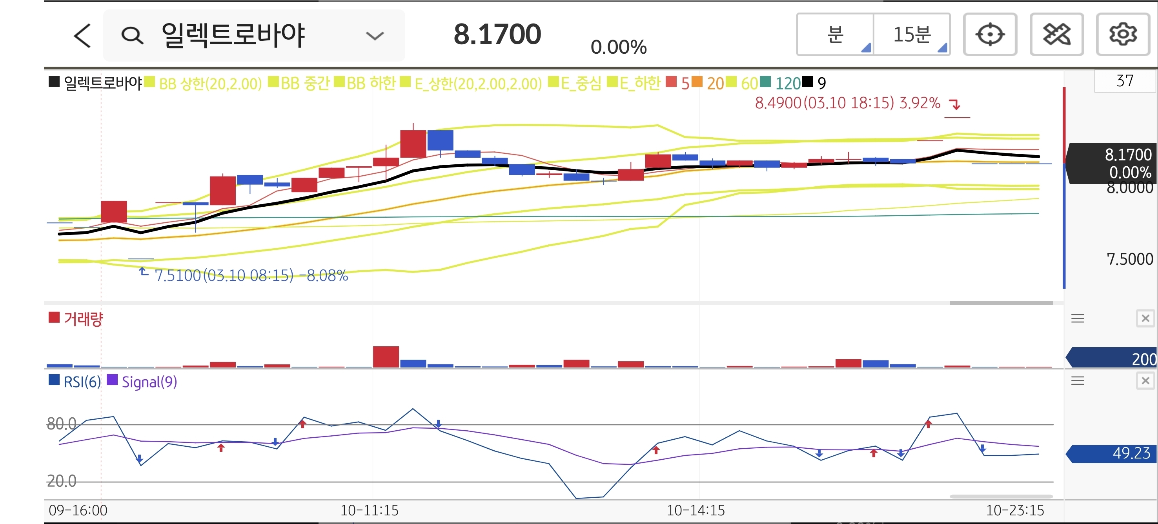Click the 37 candle count box
The image size is (1158, 524).
coord(1124,81)
